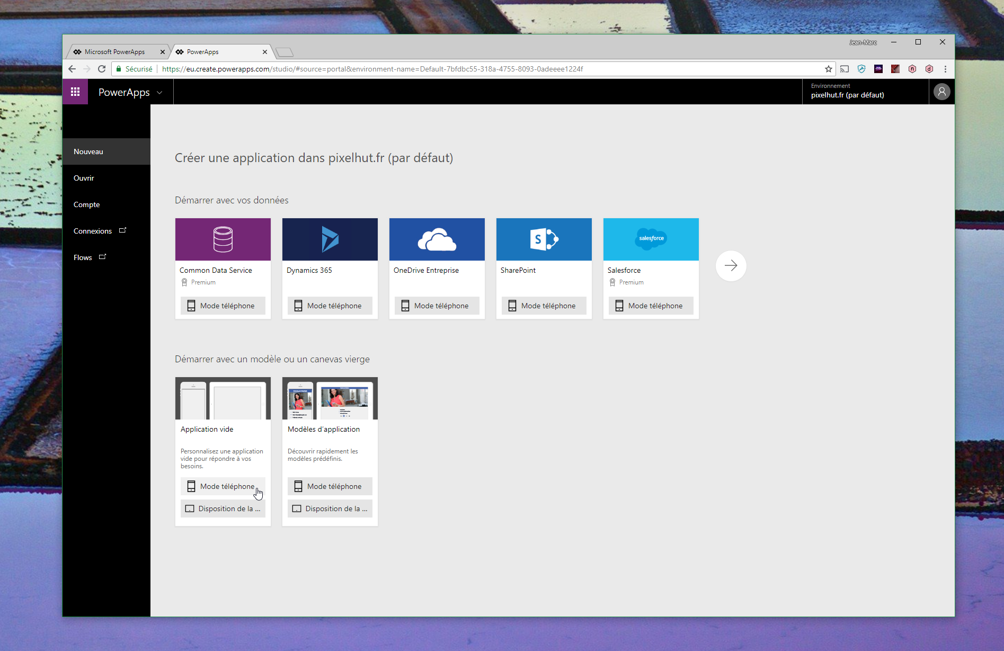Click the dark purple square extension icon
The image size is (1004, 651).
point(878,69)
